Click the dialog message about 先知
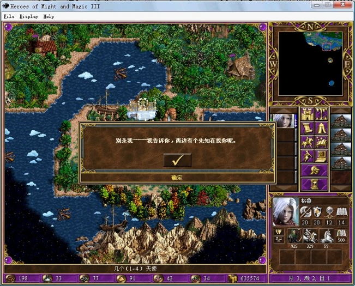355x286 pixels. click(x=176, y=141)
